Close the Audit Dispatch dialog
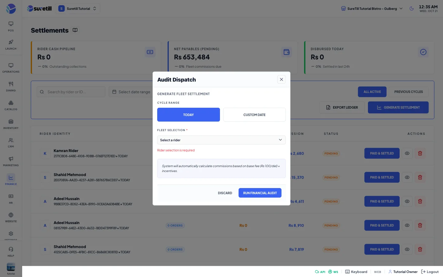The width and height of the screenshot is (443, 277). click(281, 79)
